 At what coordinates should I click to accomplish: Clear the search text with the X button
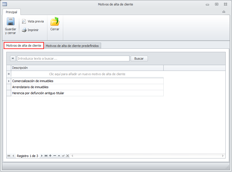(x=13, y=58)
